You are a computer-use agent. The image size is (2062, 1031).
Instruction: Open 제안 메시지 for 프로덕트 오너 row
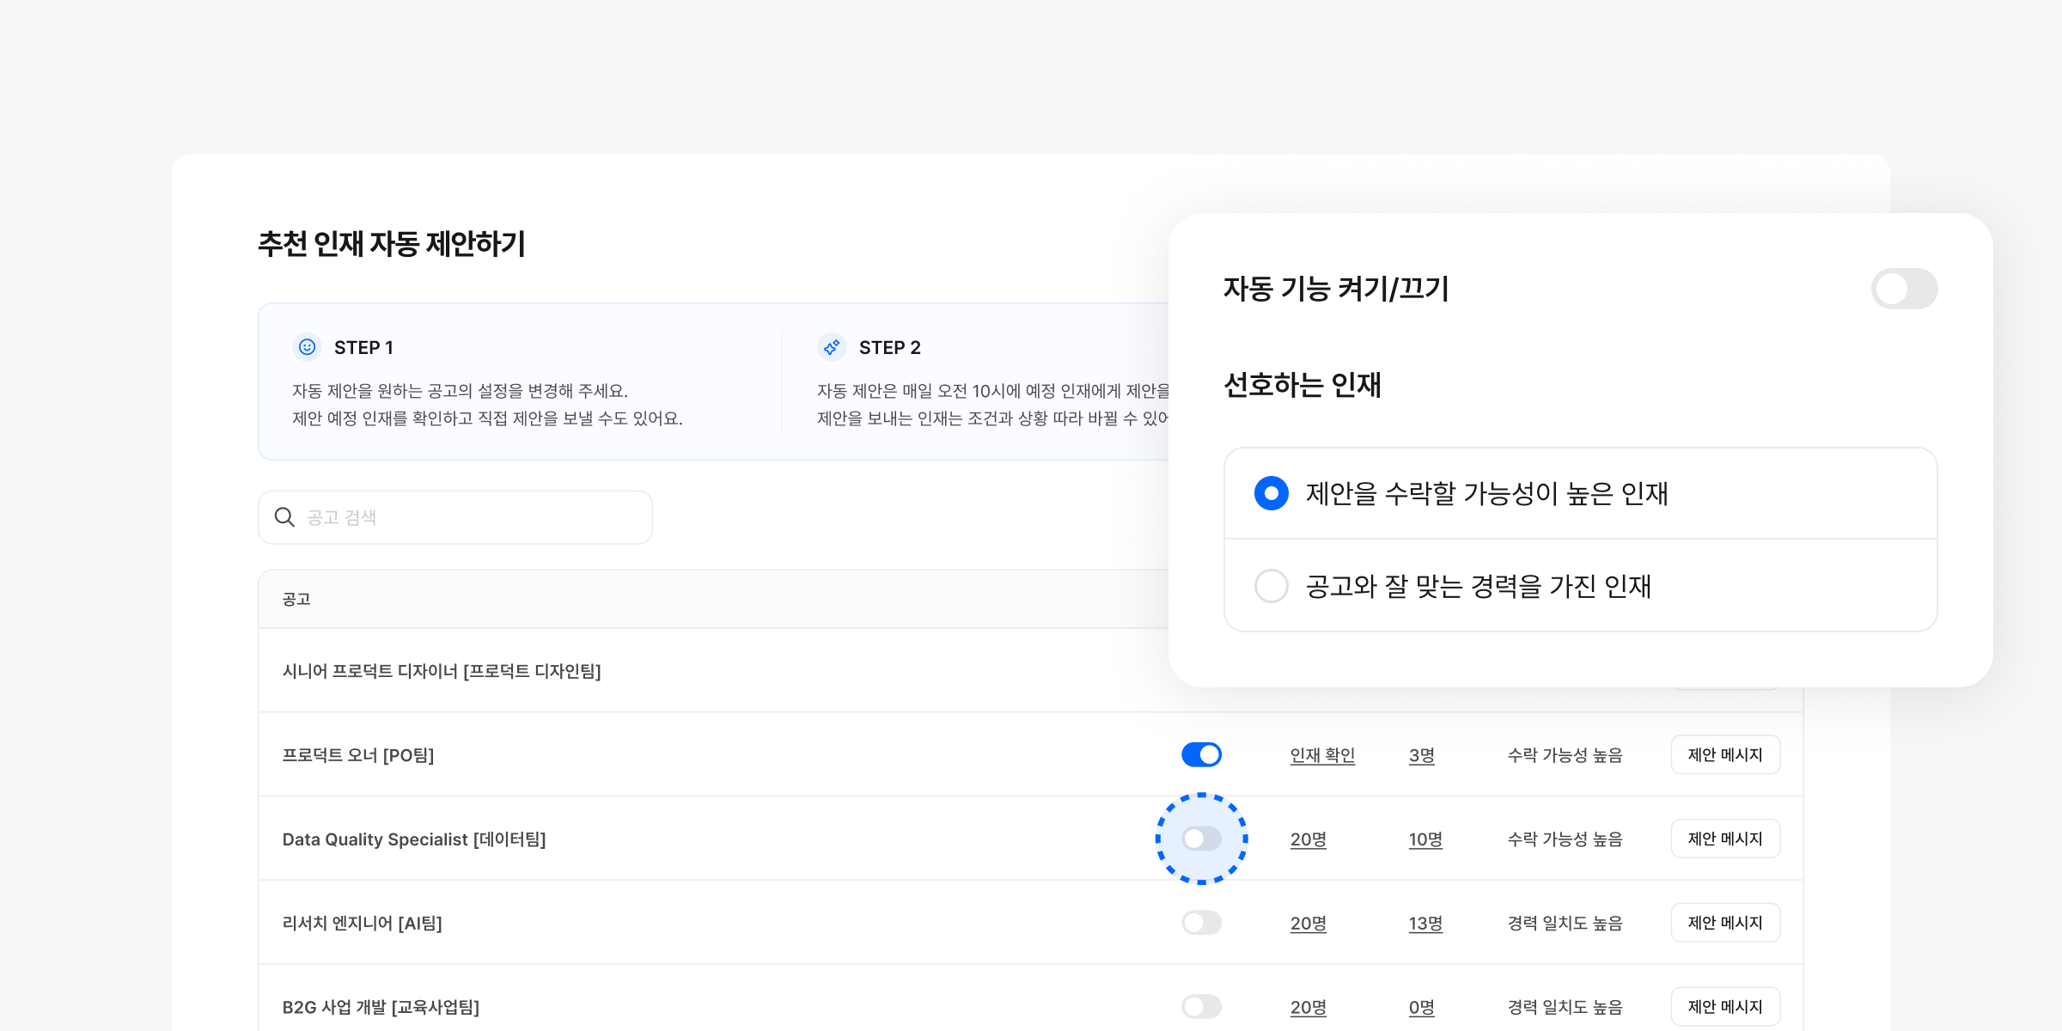1725,754
